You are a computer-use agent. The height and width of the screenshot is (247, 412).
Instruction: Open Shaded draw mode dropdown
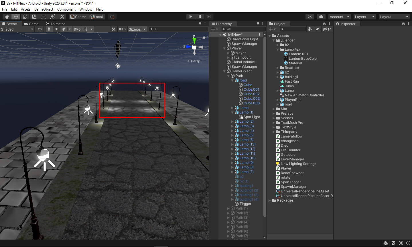(x=17, y=29)
